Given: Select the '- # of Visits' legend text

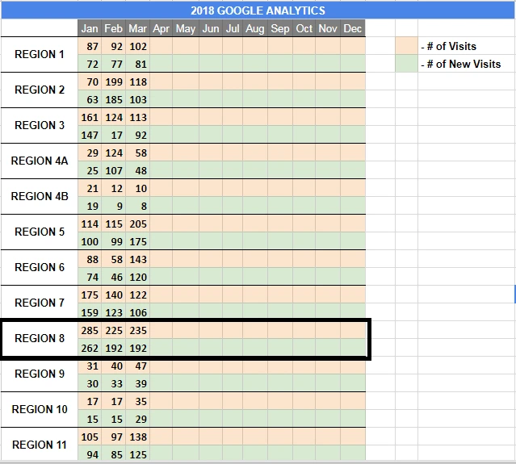Looking at the screenshot, I should (448, 46).
